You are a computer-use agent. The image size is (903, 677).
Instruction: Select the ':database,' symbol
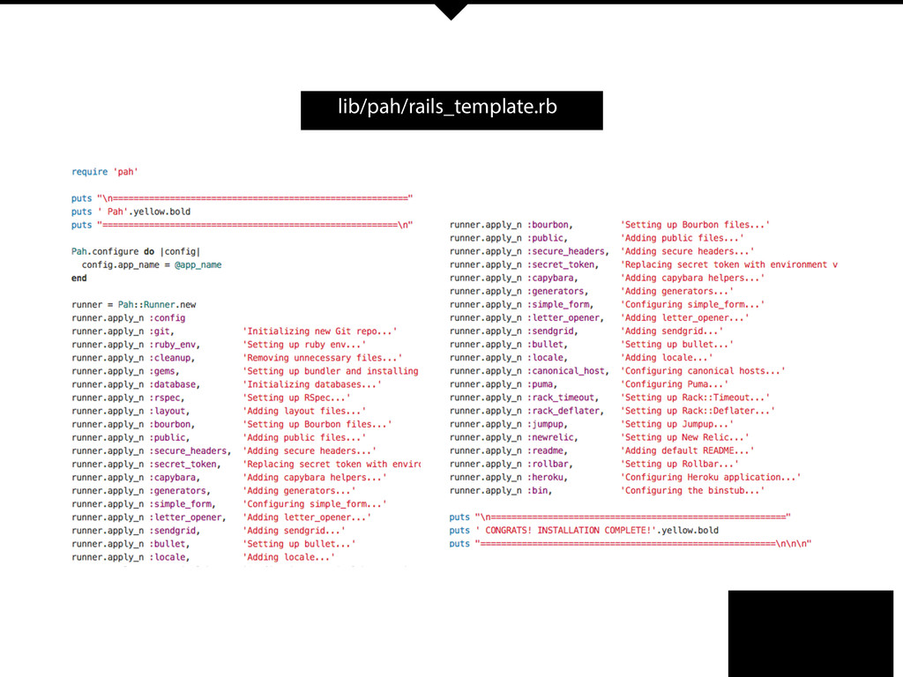(x=175, y=384)
